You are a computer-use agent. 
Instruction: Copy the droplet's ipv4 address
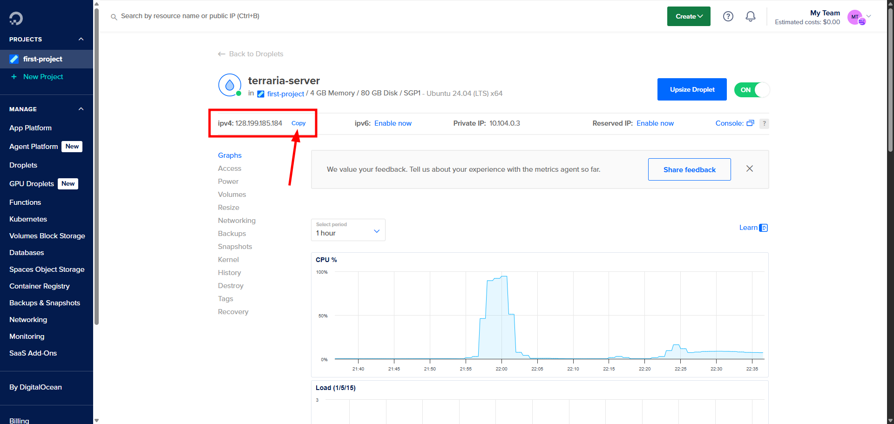click(298, 123)
